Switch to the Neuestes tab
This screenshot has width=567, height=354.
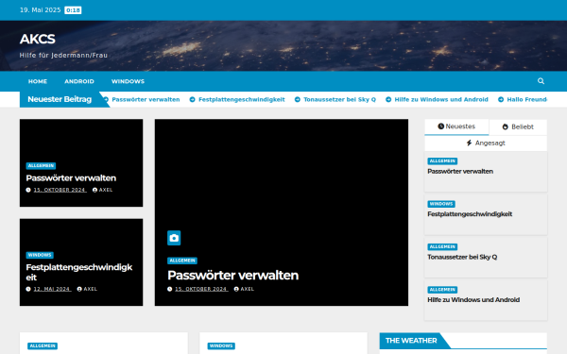pyautogui.click(x=456, y=126)
